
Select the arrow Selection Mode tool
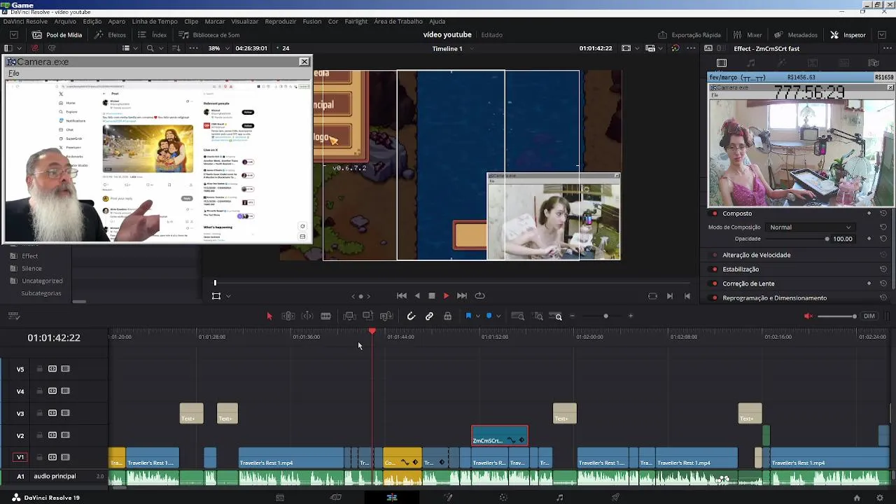coord(269,316)
